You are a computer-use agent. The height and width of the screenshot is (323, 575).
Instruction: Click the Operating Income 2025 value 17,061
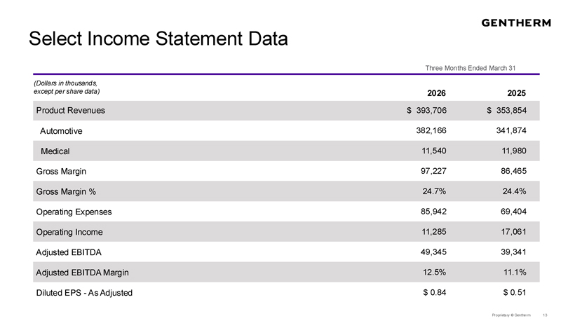513,231
